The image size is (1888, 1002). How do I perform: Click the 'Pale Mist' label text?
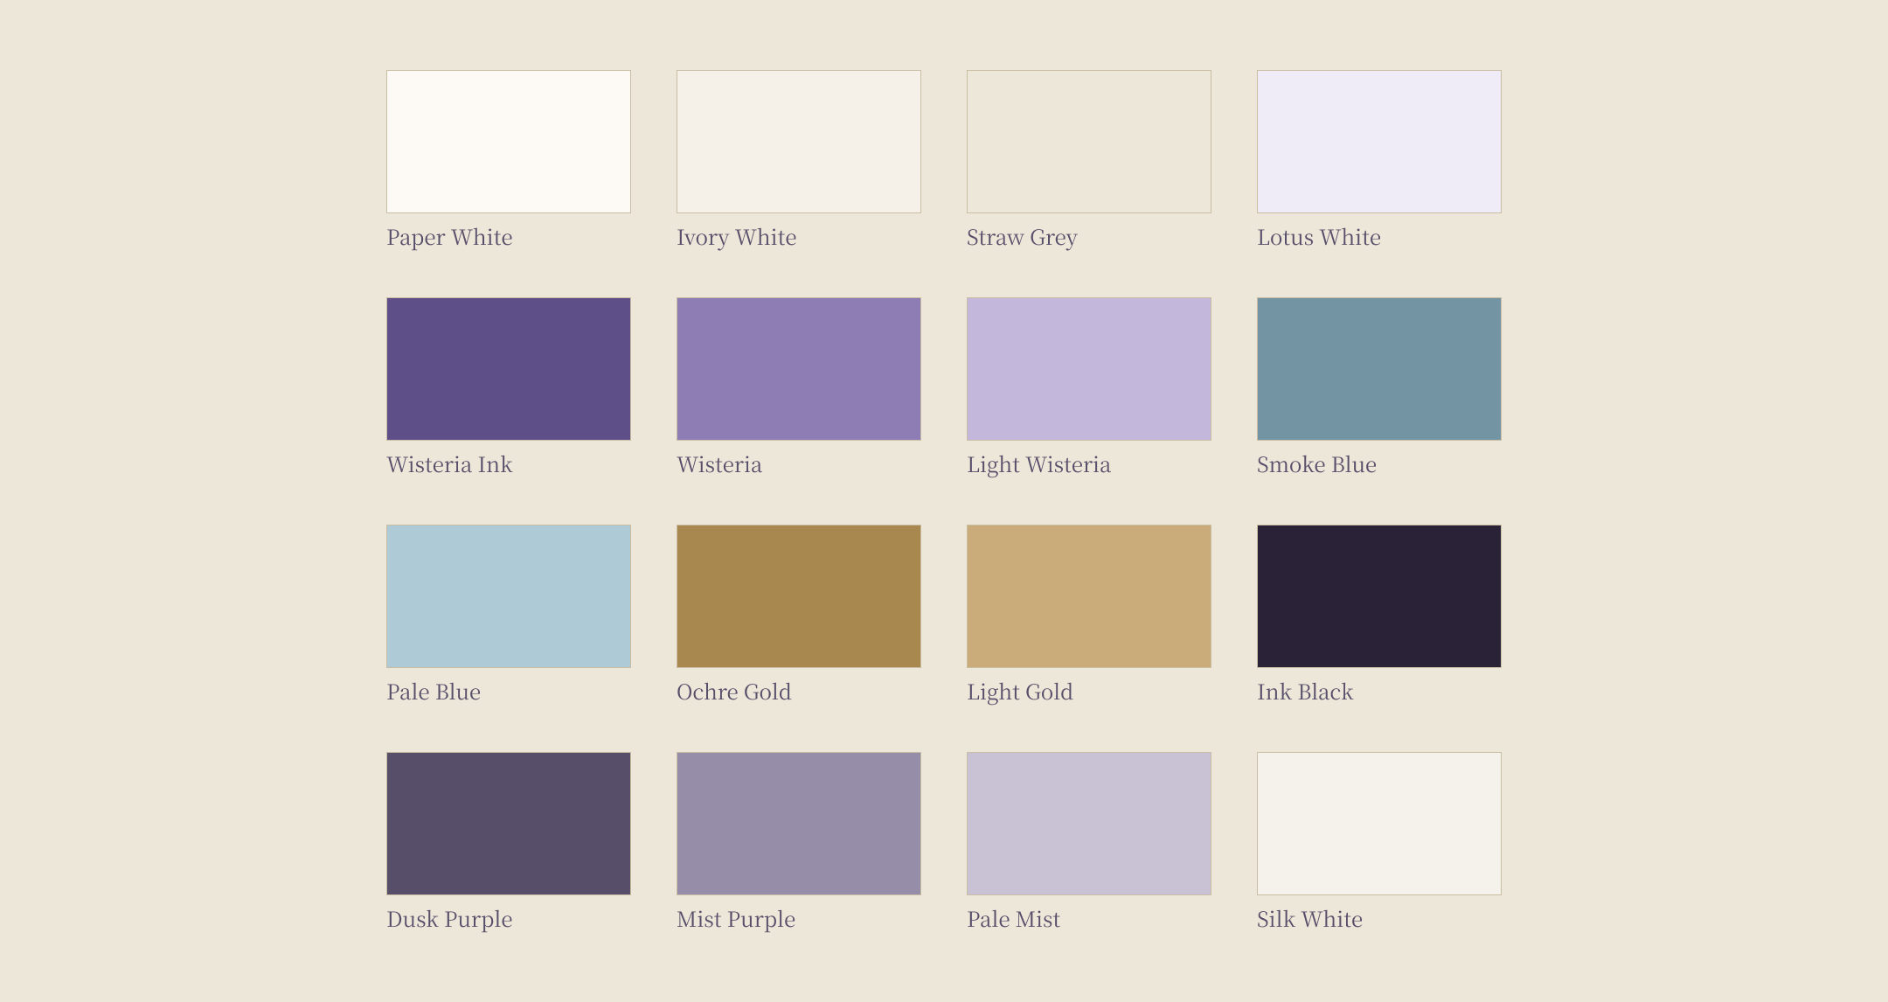[x=1013, y=920]
